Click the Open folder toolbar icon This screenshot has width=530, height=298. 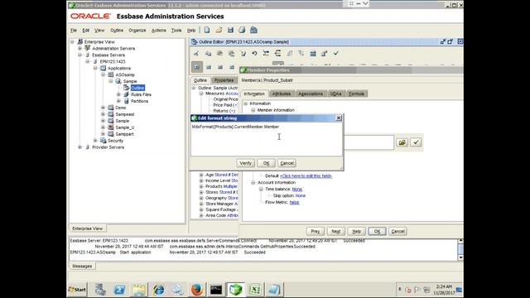(219, 30)
